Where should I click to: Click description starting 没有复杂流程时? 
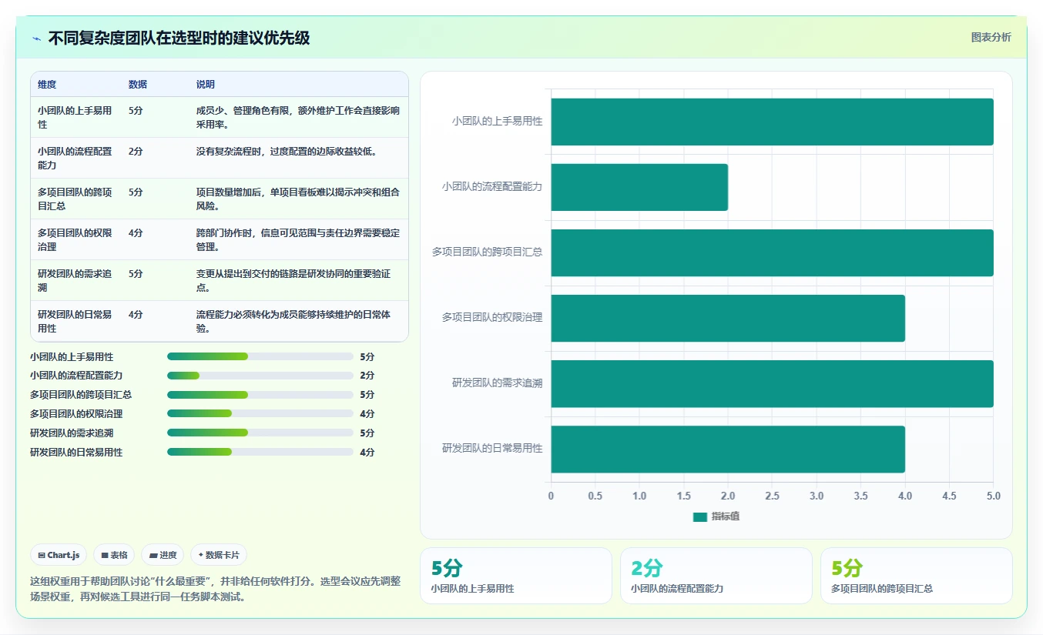(287, 152)
